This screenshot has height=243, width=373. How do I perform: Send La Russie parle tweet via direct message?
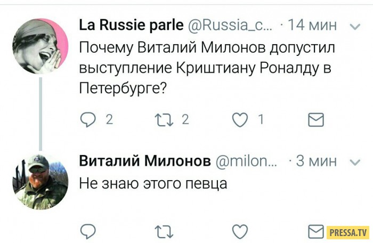[317, 120]
